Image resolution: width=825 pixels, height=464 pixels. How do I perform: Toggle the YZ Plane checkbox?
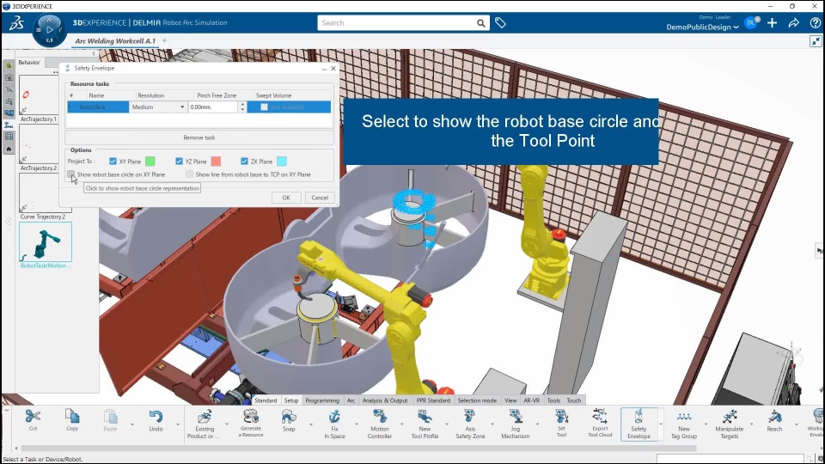pyautogui.click(x=179, y=162)
